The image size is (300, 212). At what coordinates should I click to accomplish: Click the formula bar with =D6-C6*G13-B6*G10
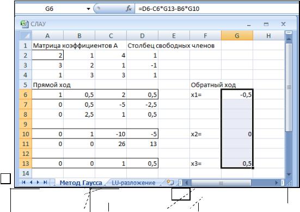click(216, 9)
